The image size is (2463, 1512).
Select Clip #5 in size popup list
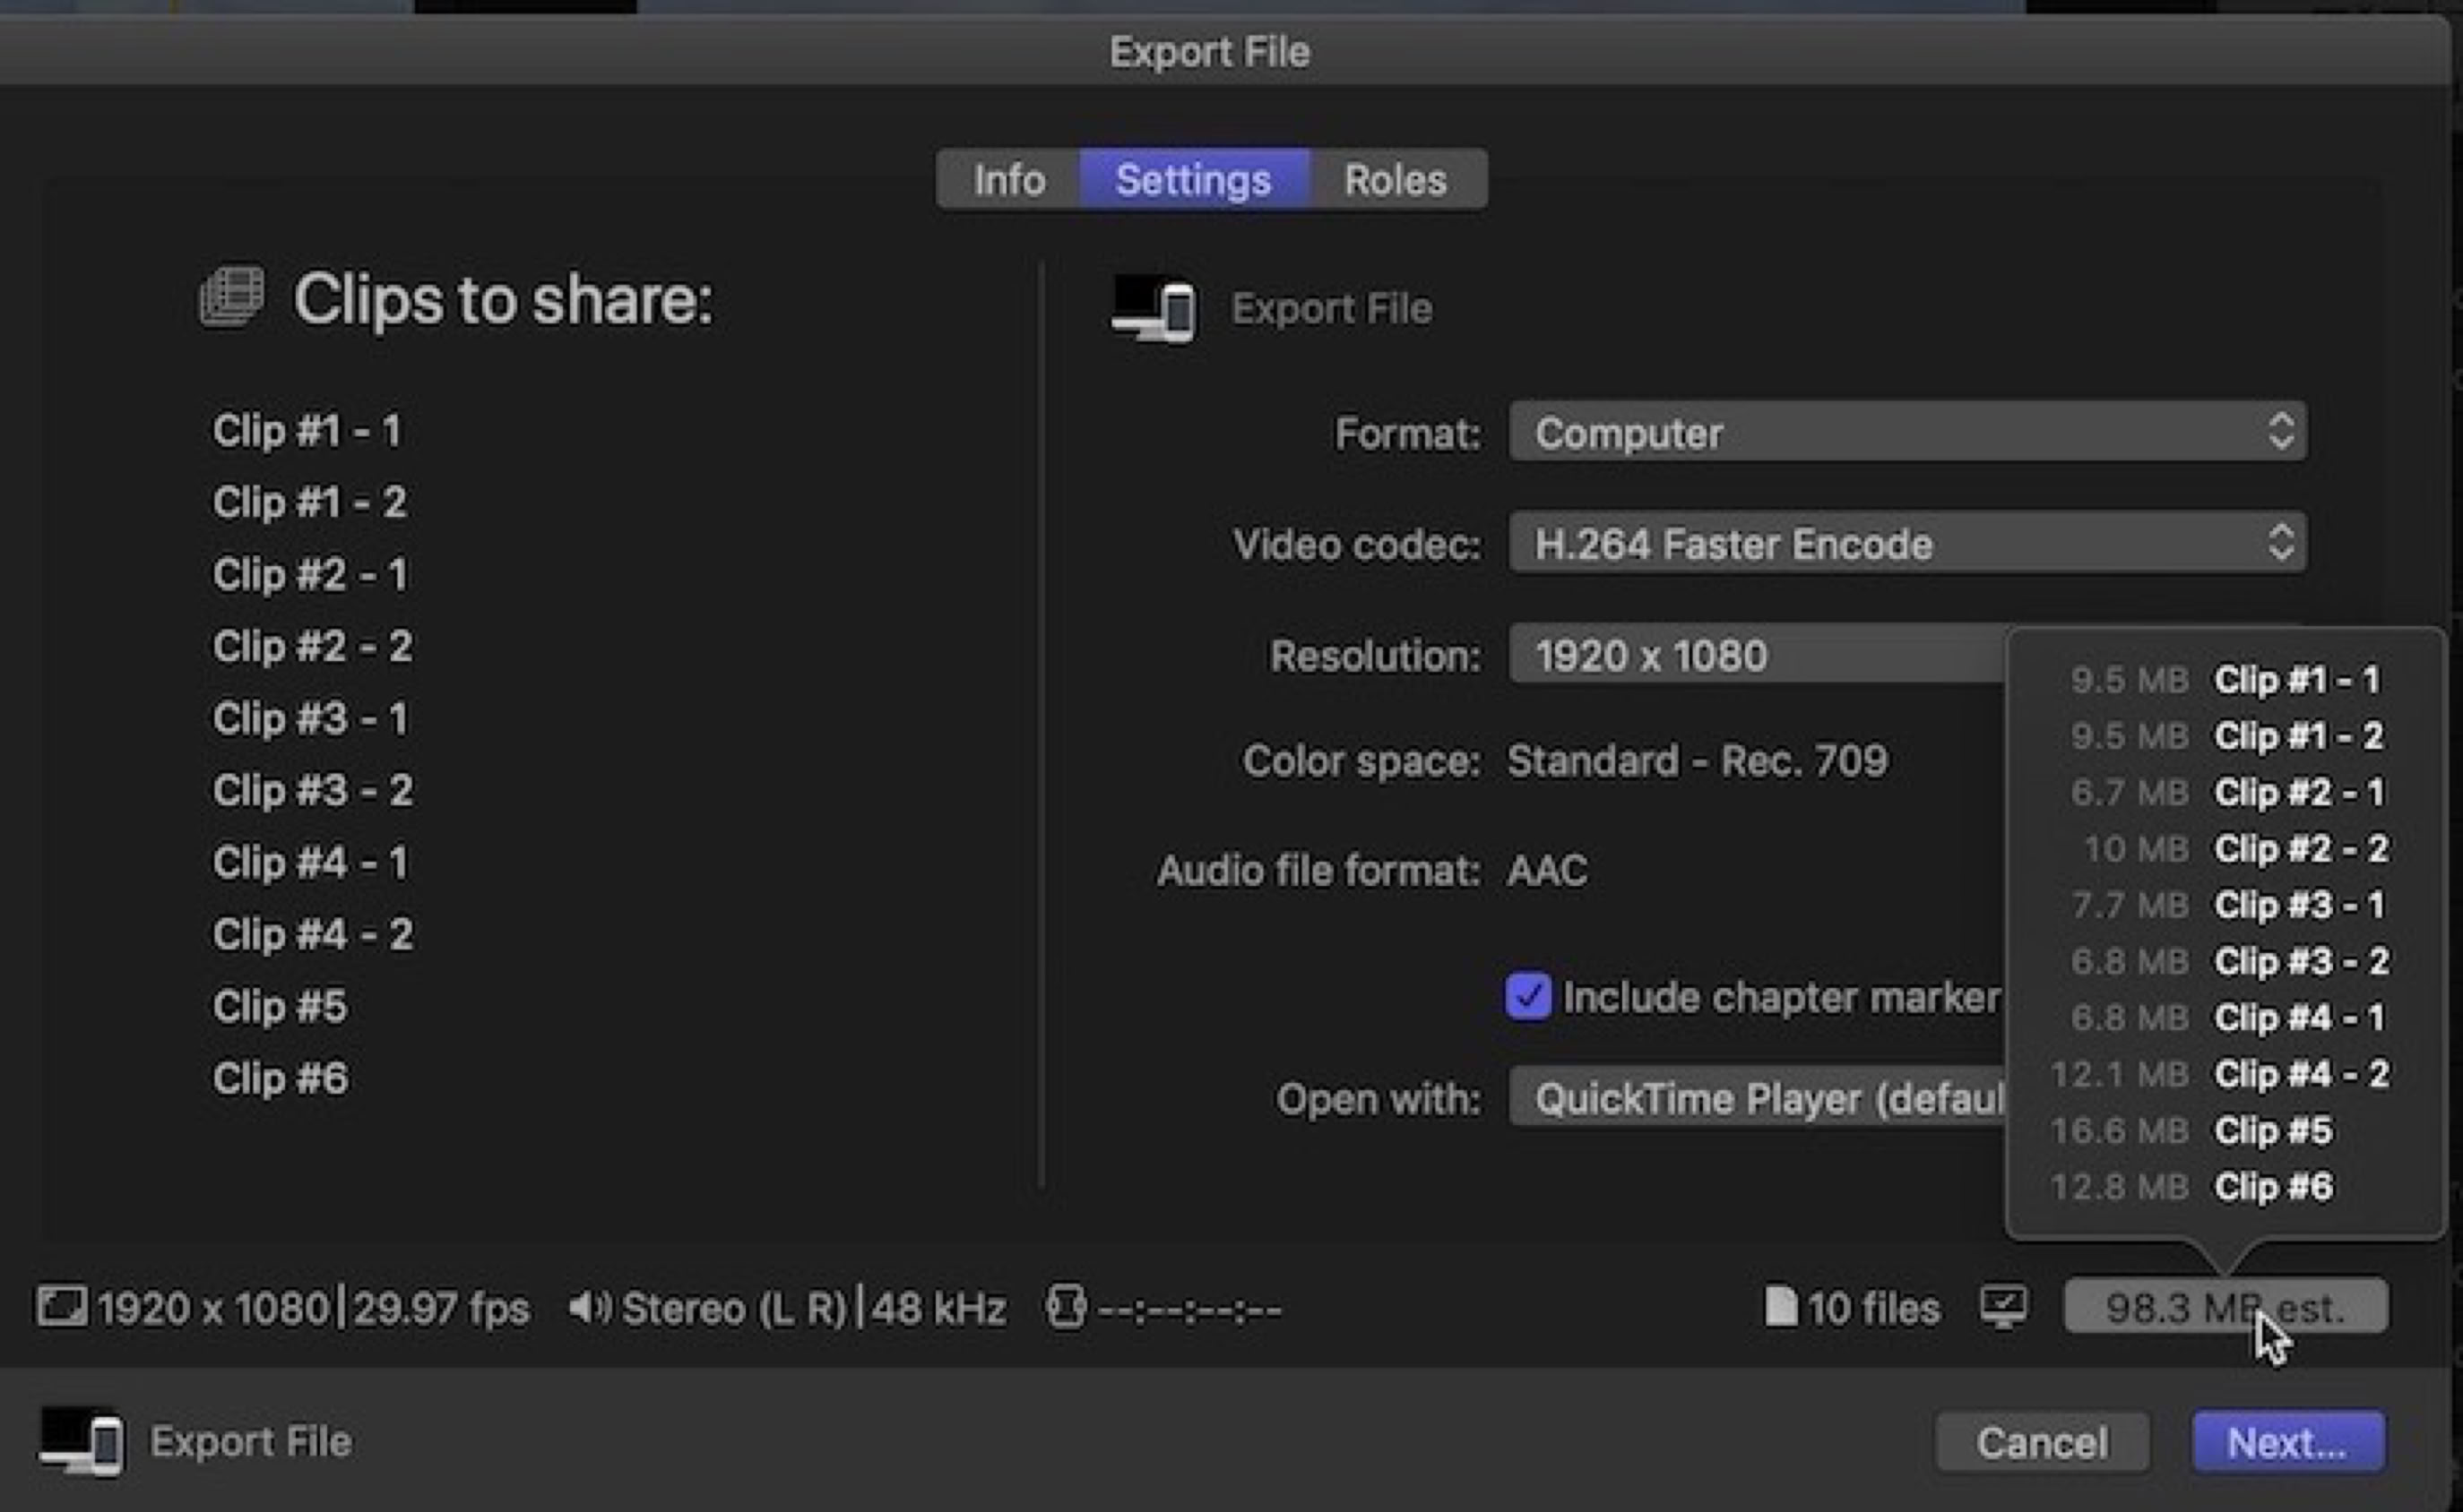coord(2272,1130)
